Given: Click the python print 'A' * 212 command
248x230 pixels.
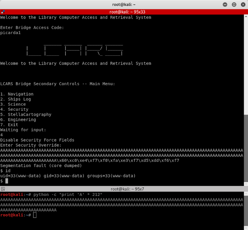Looking at the screenshot, I should coord(68,195).
